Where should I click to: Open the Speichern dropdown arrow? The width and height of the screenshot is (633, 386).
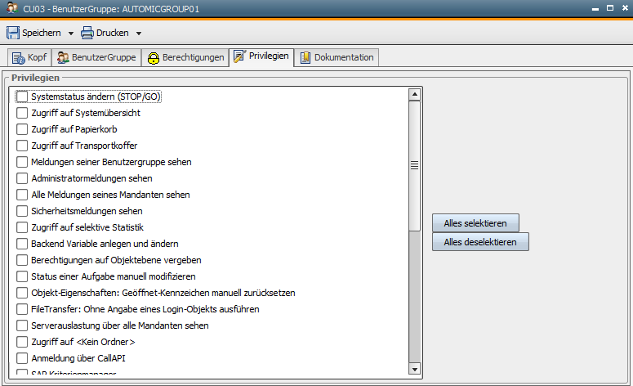coord(71,34)
